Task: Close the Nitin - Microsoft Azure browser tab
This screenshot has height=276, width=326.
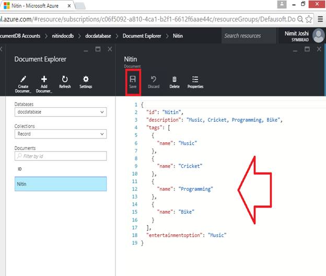Action: 69,6
